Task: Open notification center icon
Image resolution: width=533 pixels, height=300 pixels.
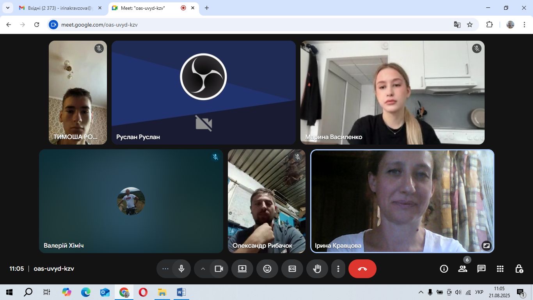Action: [521, 292]
